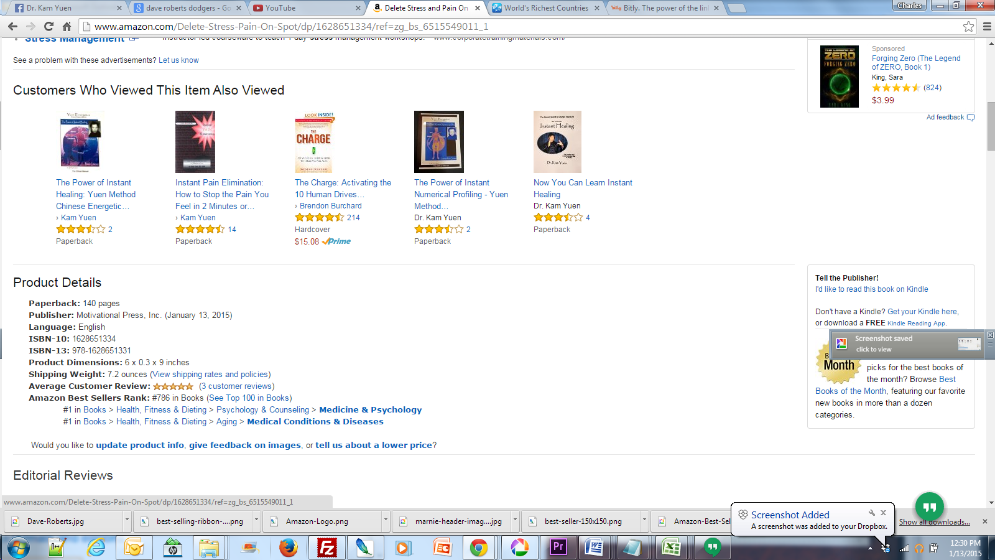Expand the Dave-Roberts.jpg download options arrow
Viewport: 995px width, 560px height.
pos(127,521)
